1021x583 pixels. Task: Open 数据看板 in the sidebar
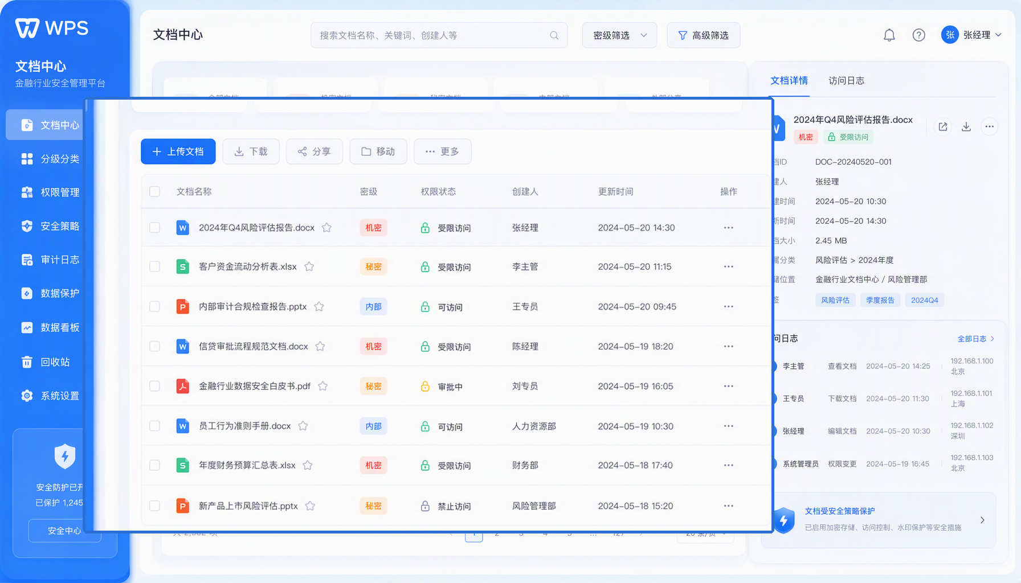coord(50,327)
